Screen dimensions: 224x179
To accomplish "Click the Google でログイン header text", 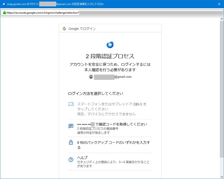I will pos(82,29).
